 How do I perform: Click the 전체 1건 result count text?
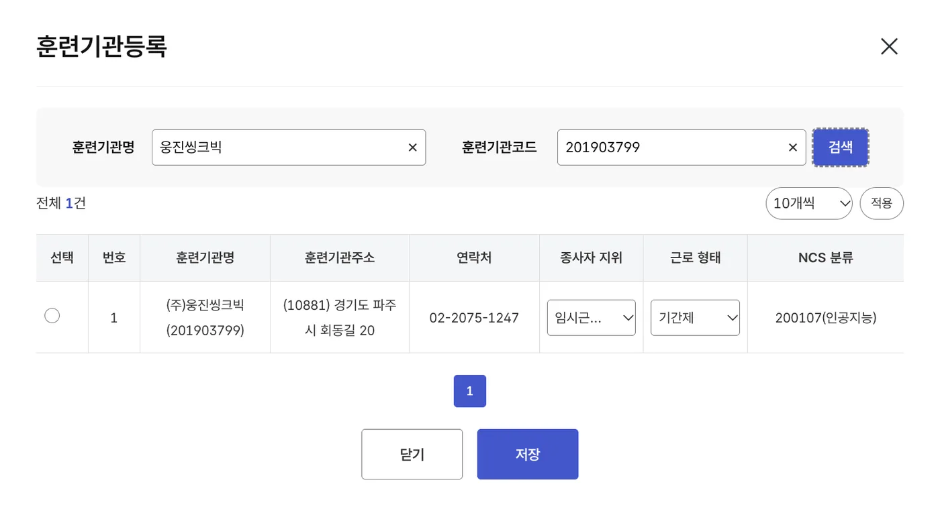point(61,203)
